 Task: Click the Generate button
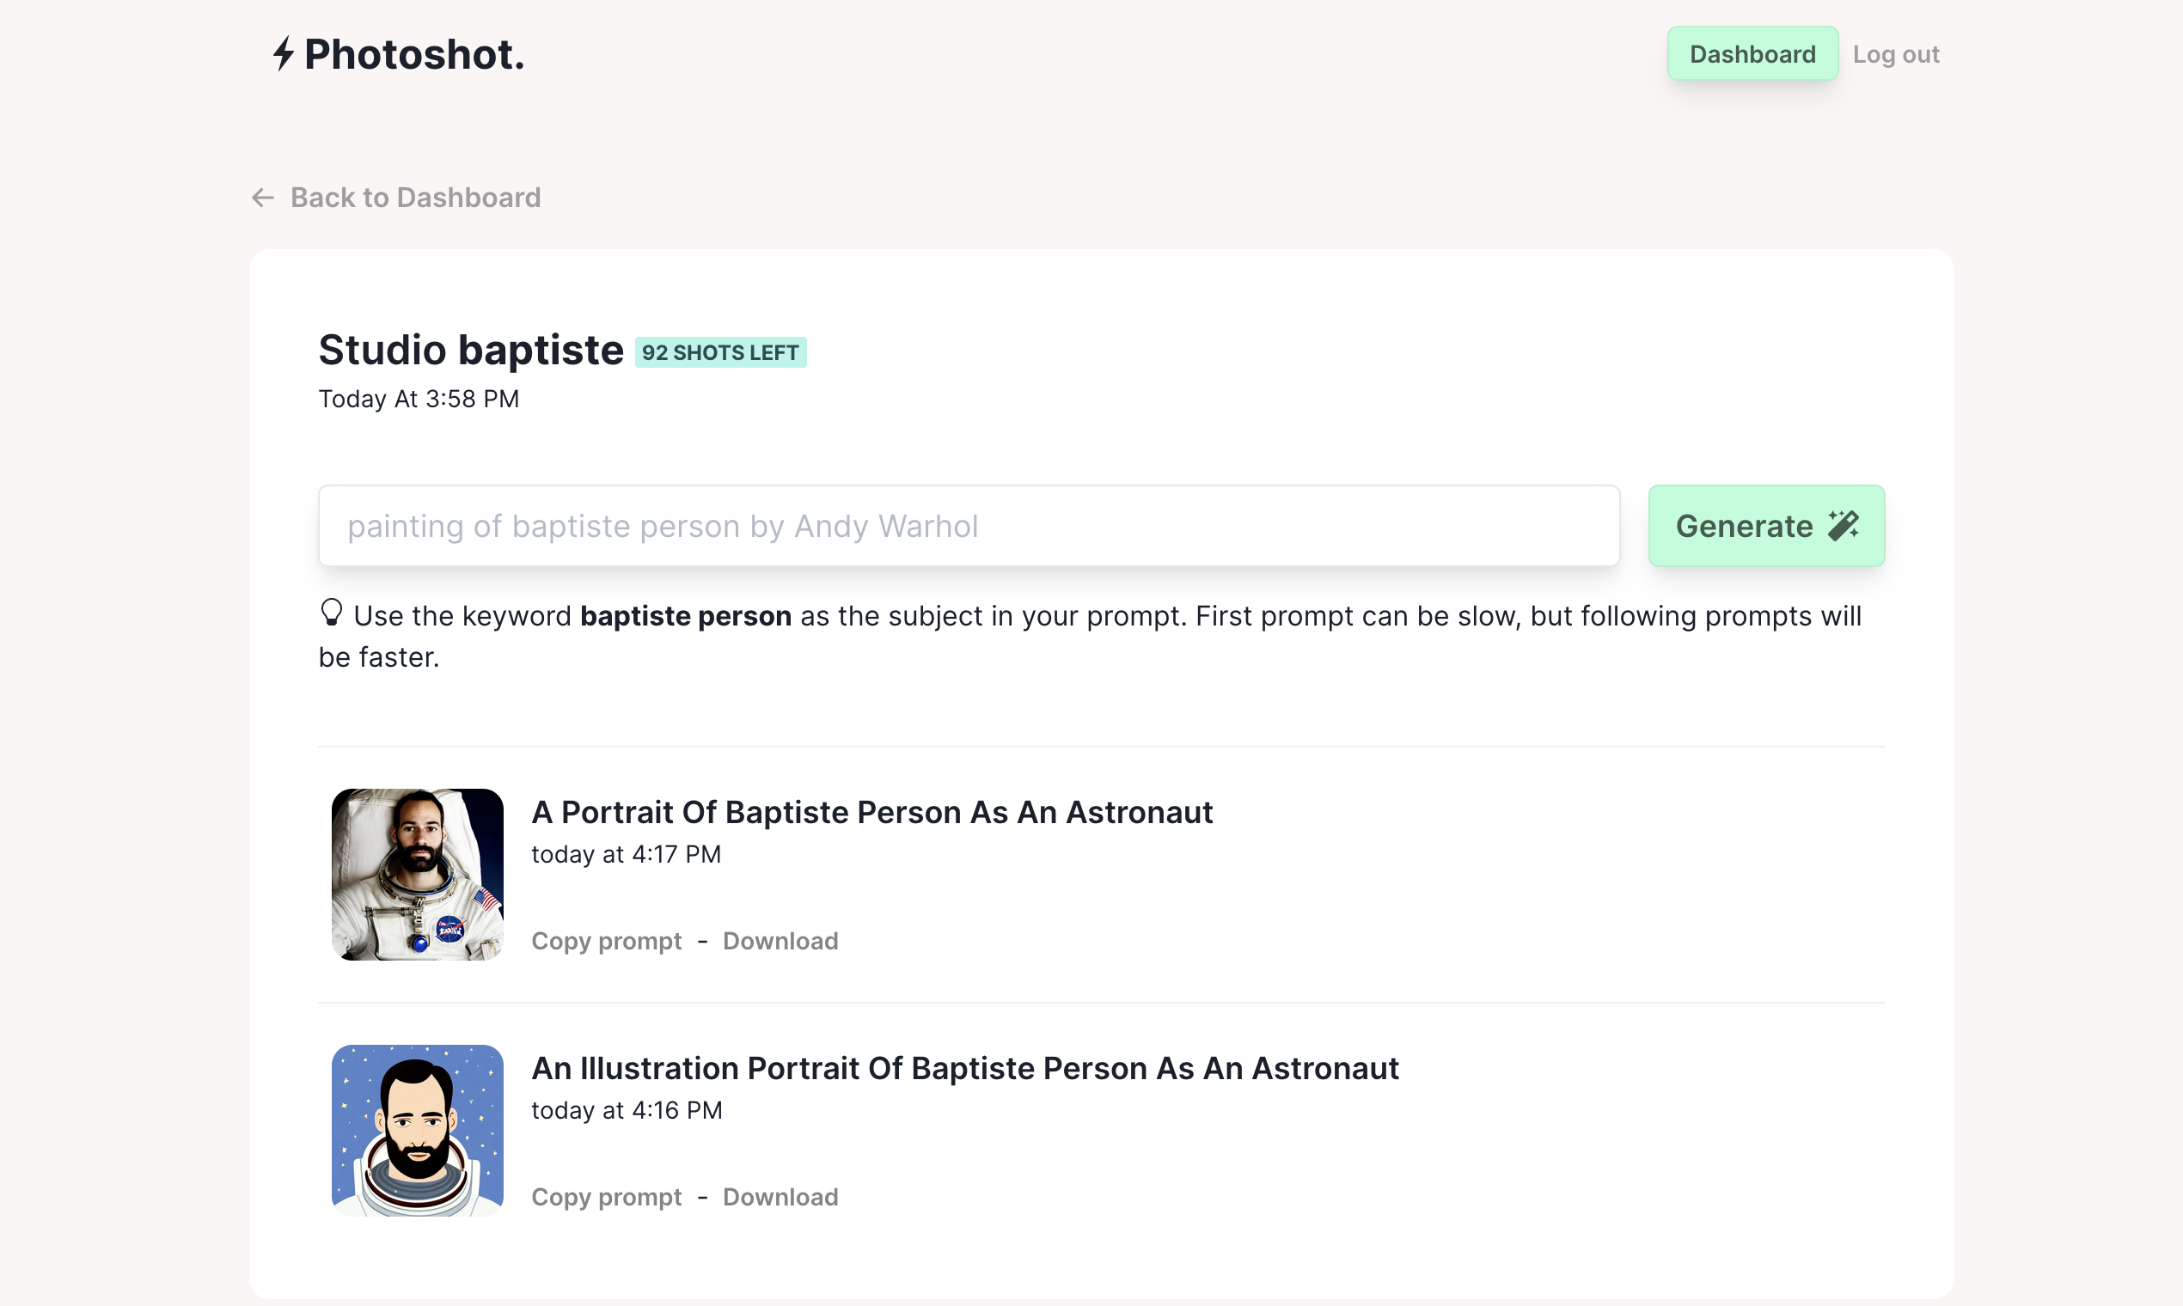tap(1766, 525)
